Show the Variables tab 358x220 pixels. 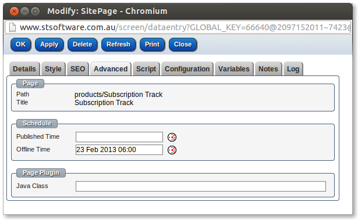pos(234,68)
